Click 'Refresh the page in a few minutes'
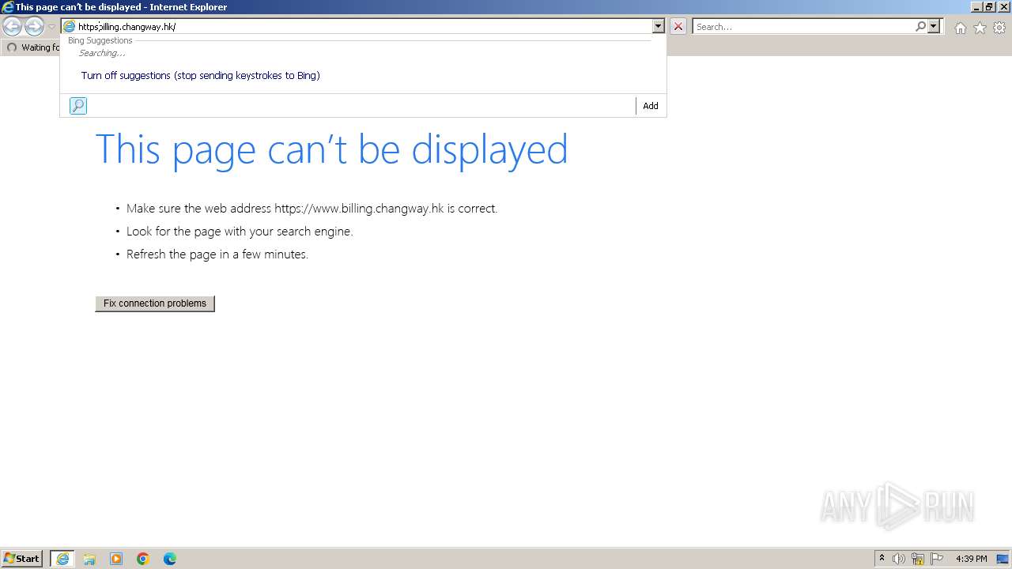The width and height of the screenshot is (1012, 569). pos(217,254)
